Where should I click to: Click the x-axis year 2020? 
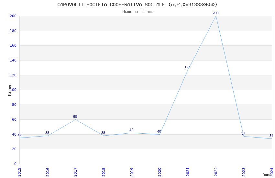(159, 172)
